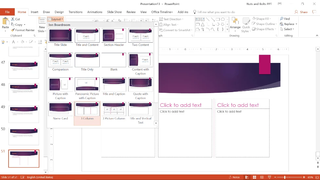The width and height of the screenshot is (320, 180).
Task: Open the Select dropdown arrow
Action: tap(293, 29)
